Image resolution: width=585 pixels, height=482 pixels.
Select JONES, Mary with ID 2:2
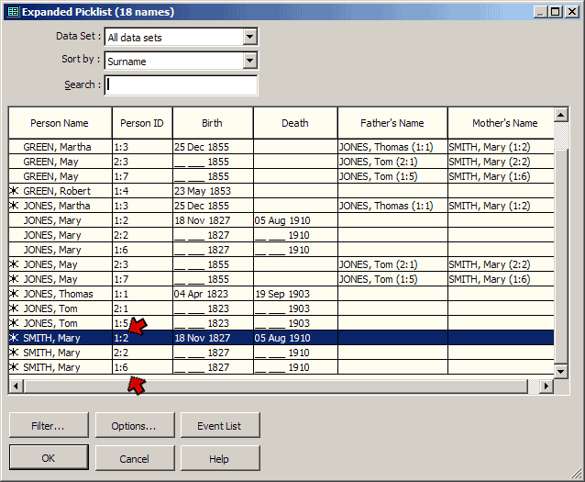[x=281, y=235]
